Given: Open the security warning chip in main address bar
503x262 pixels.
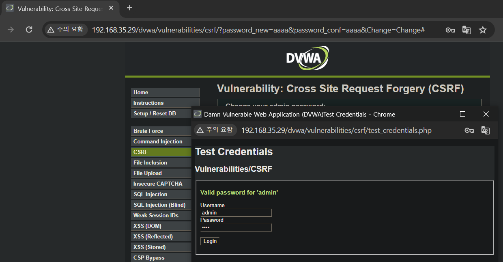Looking at the screenshot, I should 65,30.
